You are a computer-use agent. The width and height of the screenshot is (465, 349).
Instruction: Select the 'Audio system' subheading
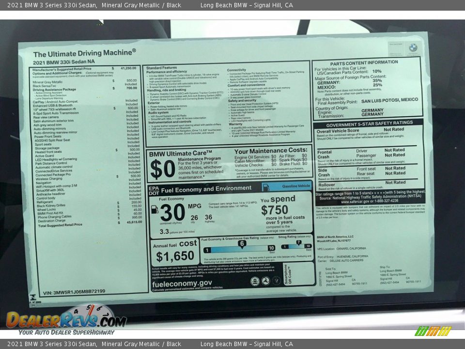pyautogui.click(x=158, y=112)
